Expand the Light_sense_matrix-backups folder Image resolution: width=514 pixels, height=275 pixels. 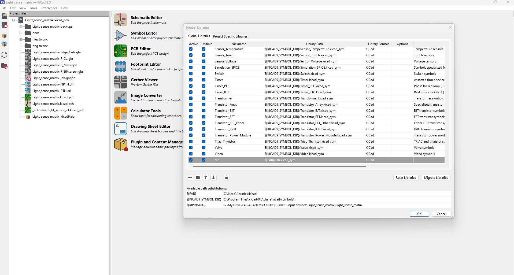point(21,27)
